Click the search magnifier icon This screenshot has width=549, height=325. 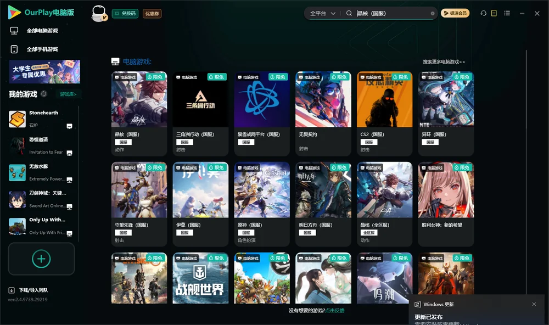coord(349,13)
